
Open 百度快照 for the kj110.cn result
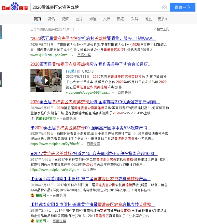pos(84,55)
